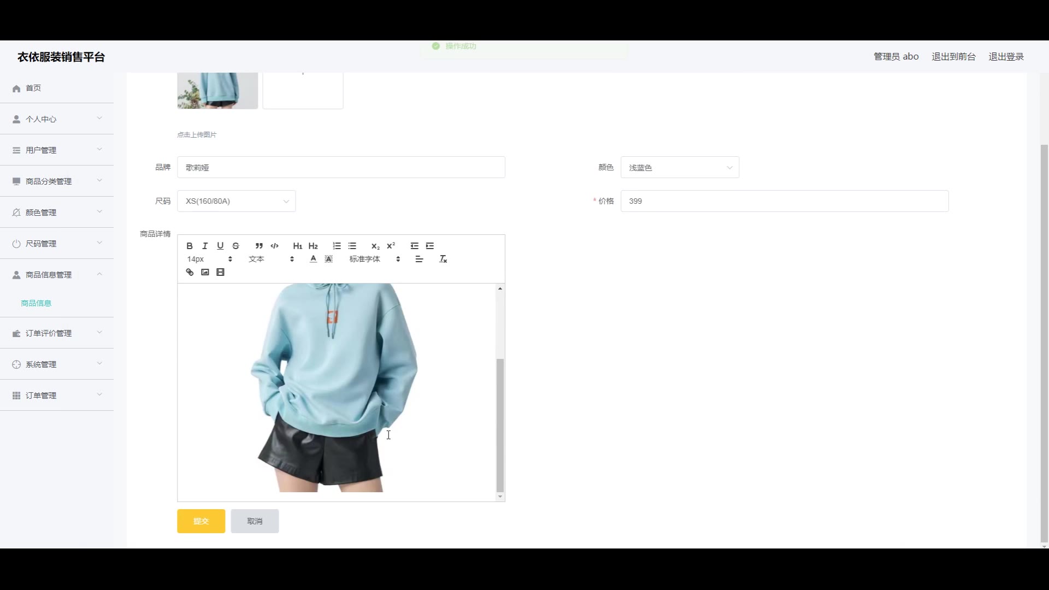
Task: Apply Heading 1 style
Action: [x=298, y=246]
